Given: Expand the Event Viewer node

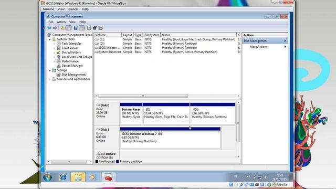Looking at the screenshot, I should click(x=54, y=48).
